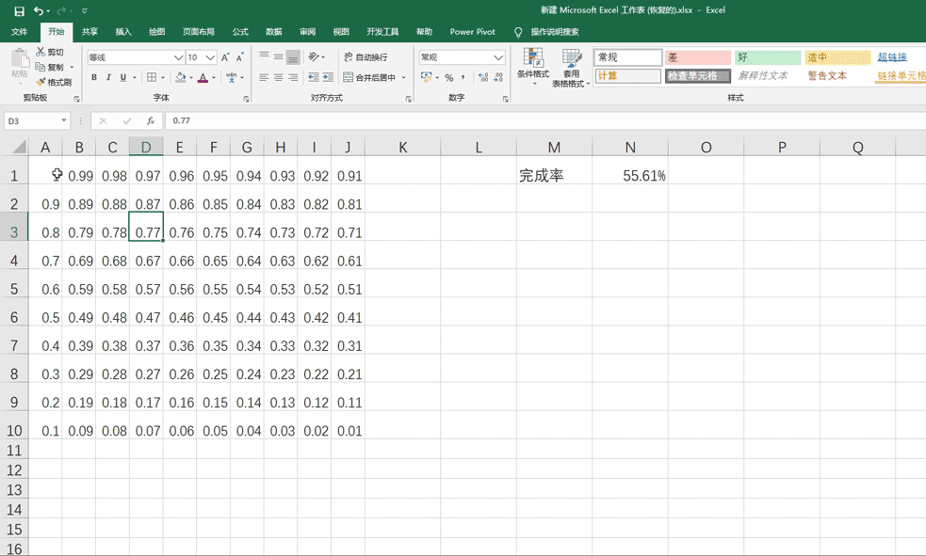Toggle Bold formatting
Viewport: 926px width, 556px height.
94,77
